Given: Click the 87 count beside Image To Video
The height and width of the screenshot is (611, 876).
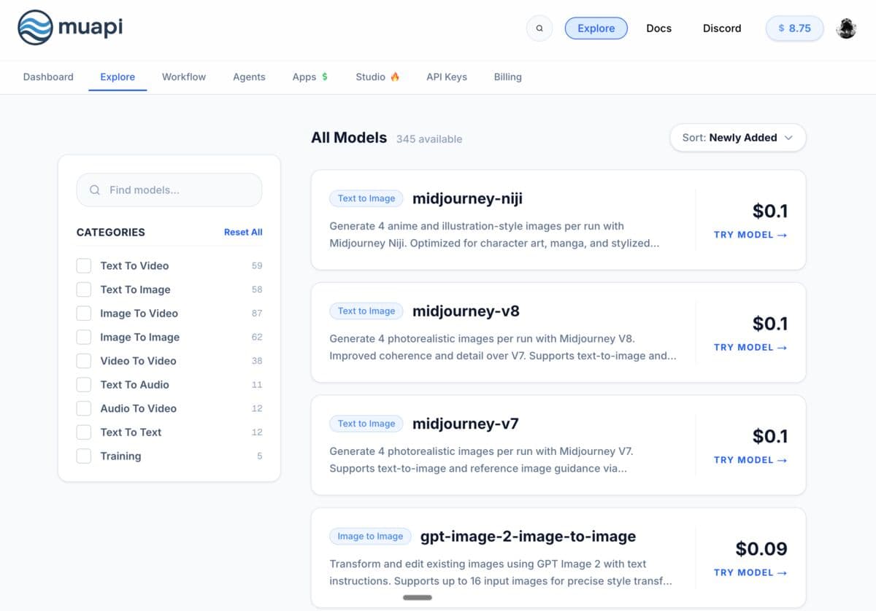Looking at the screenshot, I should tap(256, 314).
